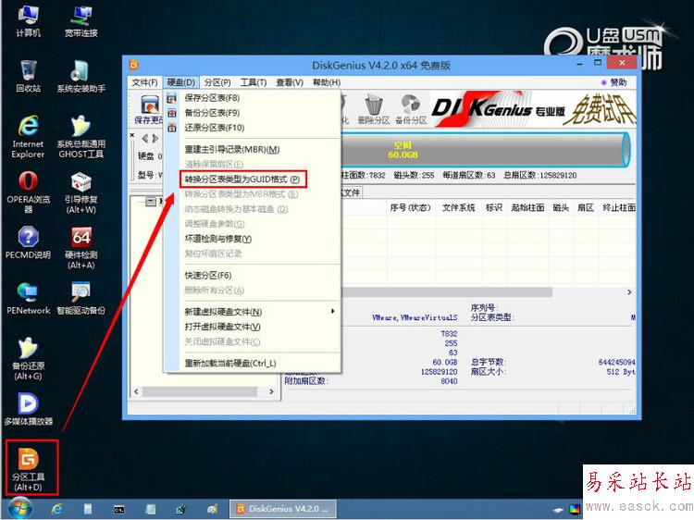Select 重建主引导记录(MBR)(M) entry
694x520 pixels.
click(232, 150)
